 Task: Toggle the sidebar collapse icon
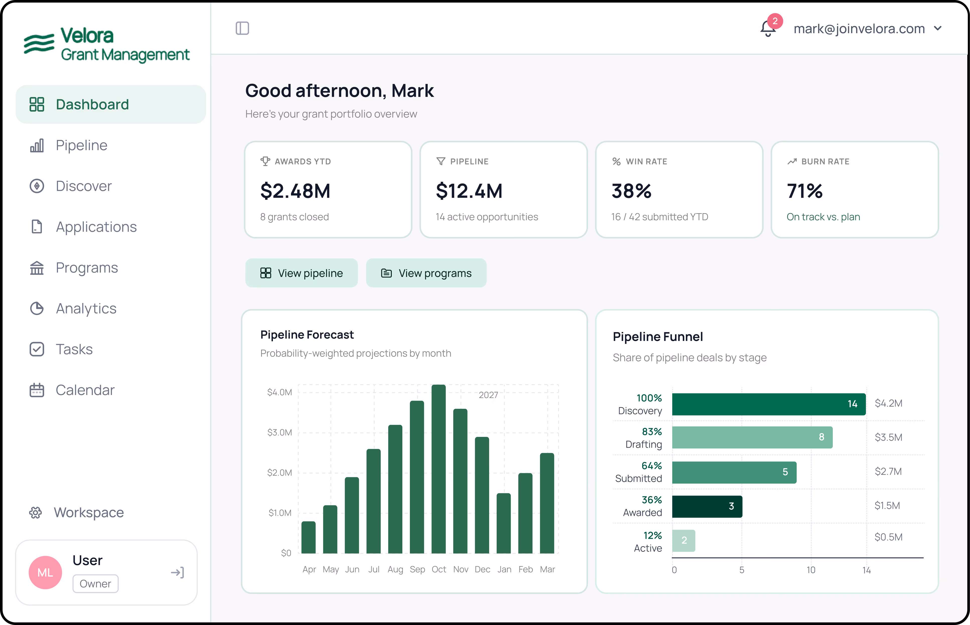242,28
